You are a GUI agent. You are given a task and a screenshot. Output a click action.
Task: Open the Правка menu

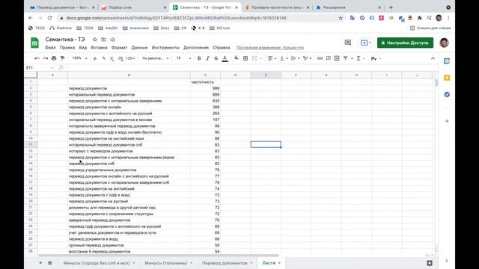(67, 48)
